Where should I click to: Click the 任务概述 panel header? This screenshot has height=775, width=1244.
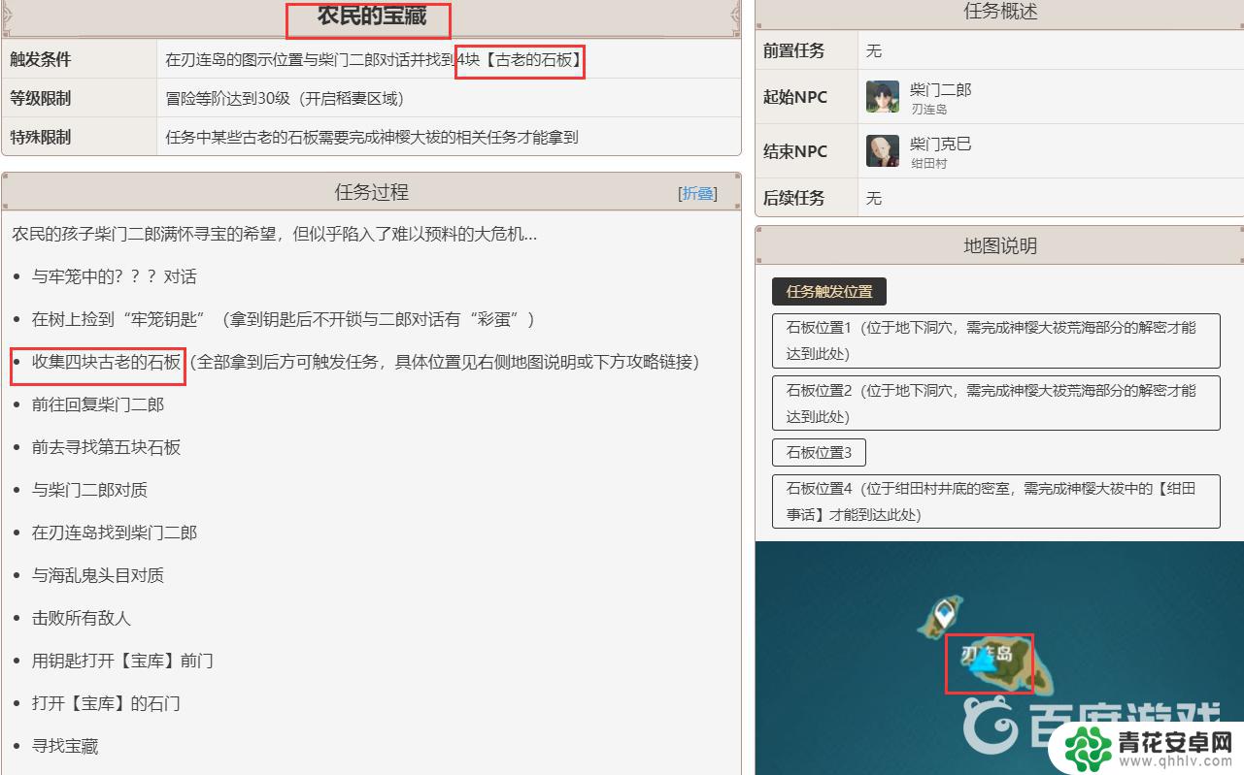tap(1000, 12)
